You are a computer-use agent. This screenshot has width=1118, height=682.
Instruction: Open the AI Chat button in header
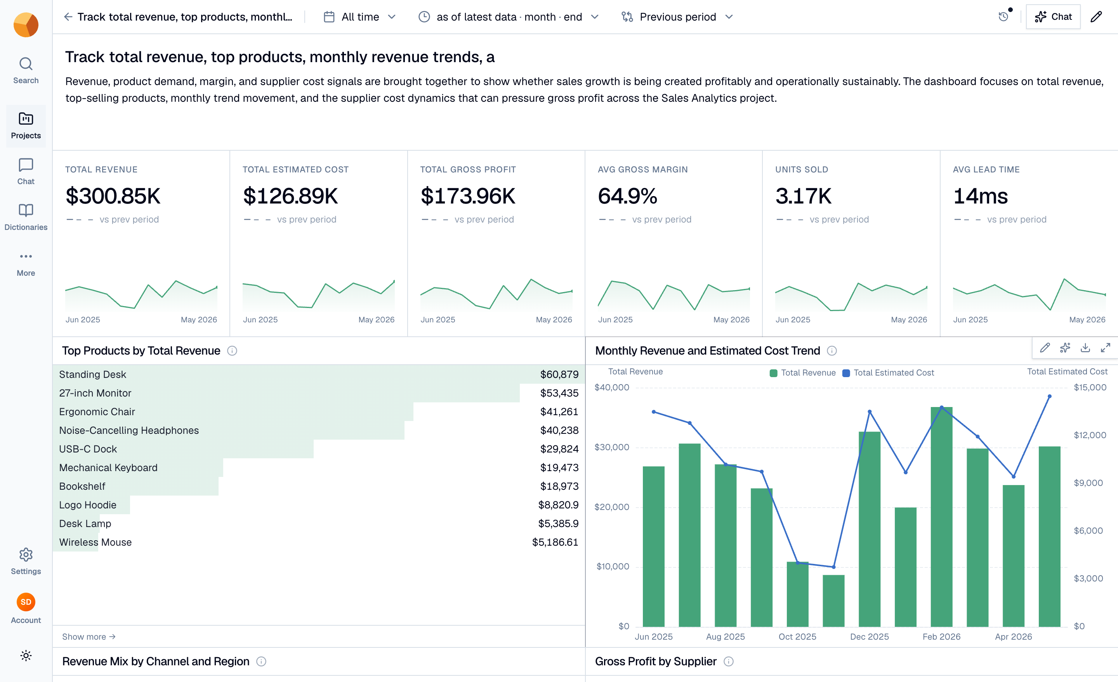1053,17
